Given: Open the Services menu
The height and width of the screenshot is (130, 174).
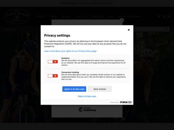Looking at the screenshot, I should tap(66, 16).
